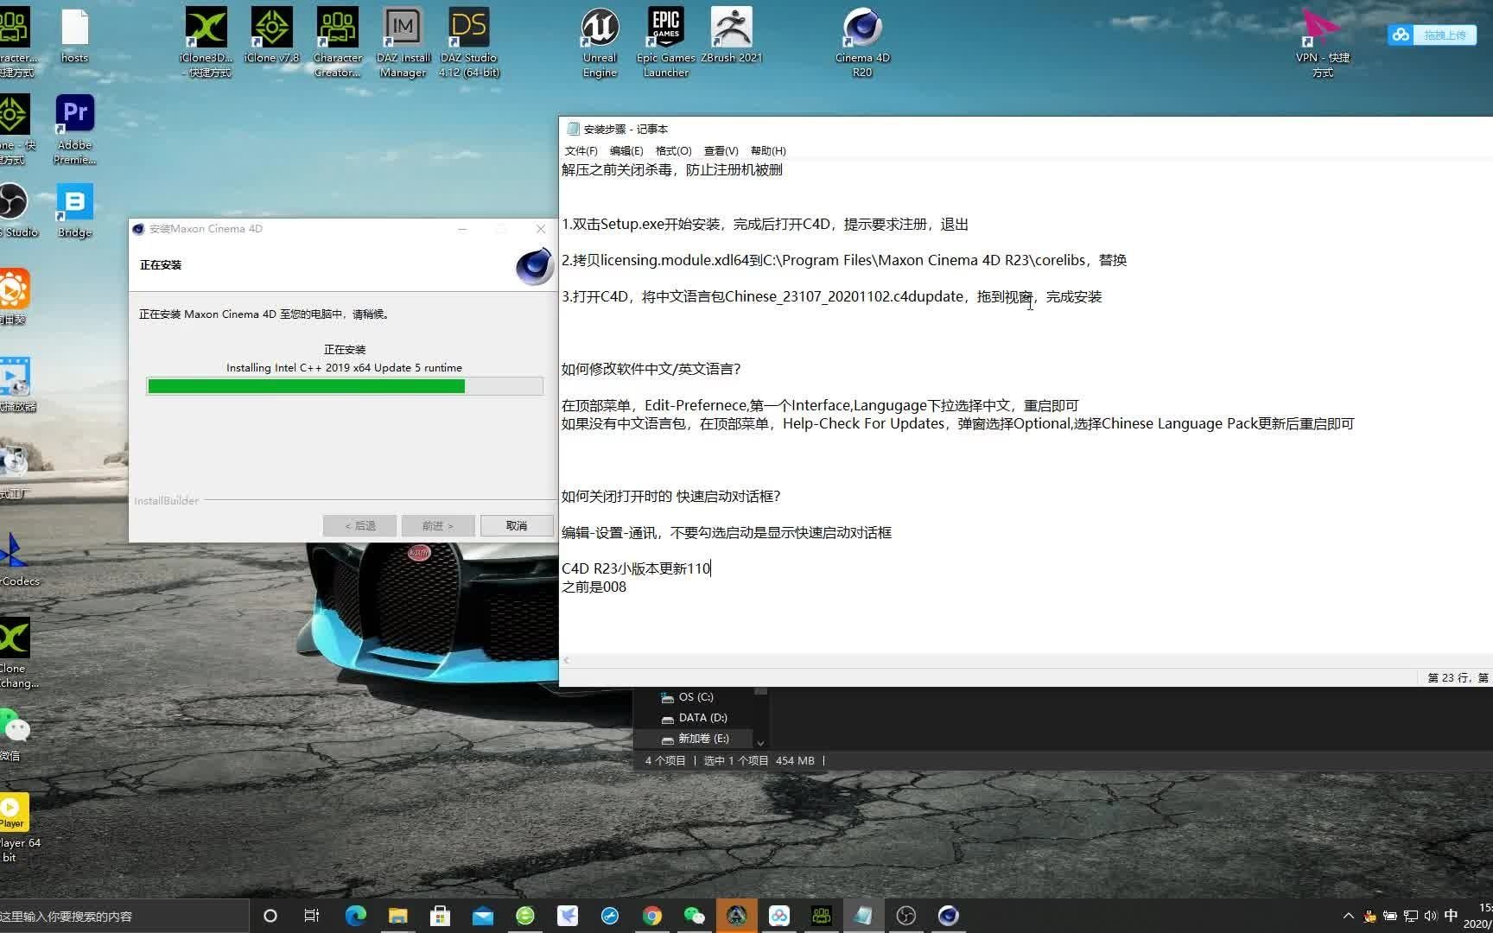Click the Notepad title bar '安装步骤 - 记事本'
The height and width of the screenshot is (933, 1493).
(x=626, y=129)
